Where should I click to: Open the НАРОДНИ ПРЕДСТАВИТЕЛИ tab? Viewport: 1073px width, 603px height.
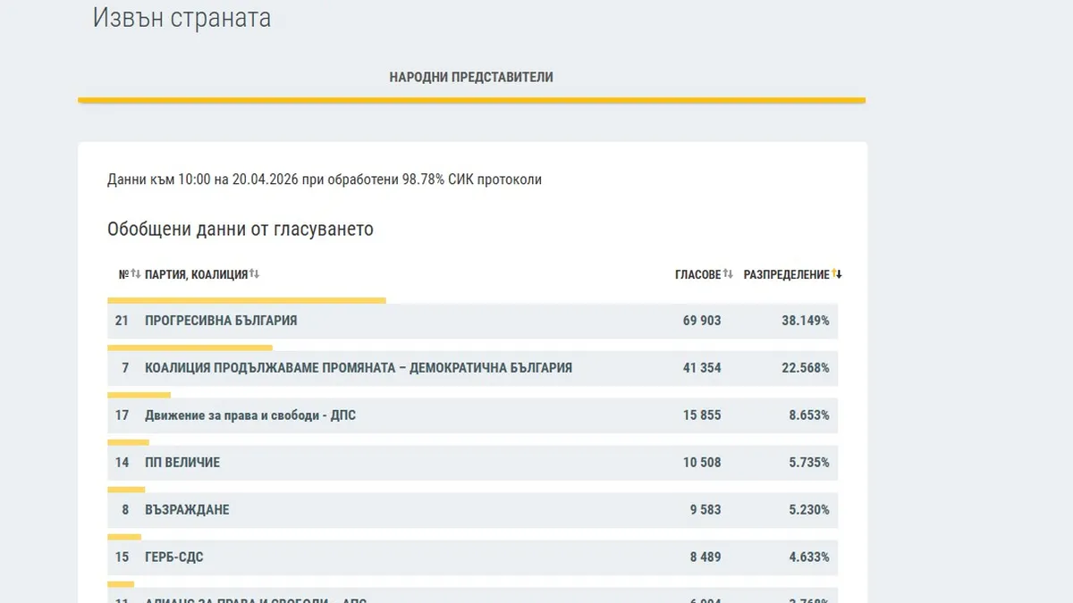(x=471, y=78)
